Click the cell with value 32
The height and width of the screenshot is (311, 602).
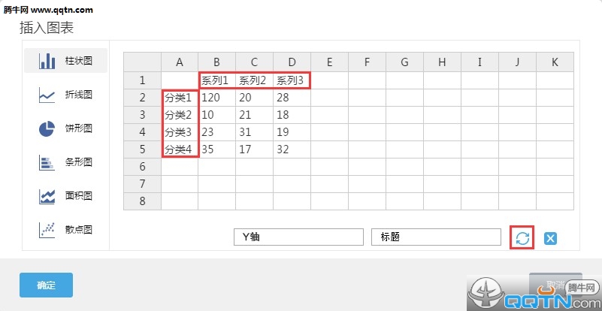click(x=292, y=149)
